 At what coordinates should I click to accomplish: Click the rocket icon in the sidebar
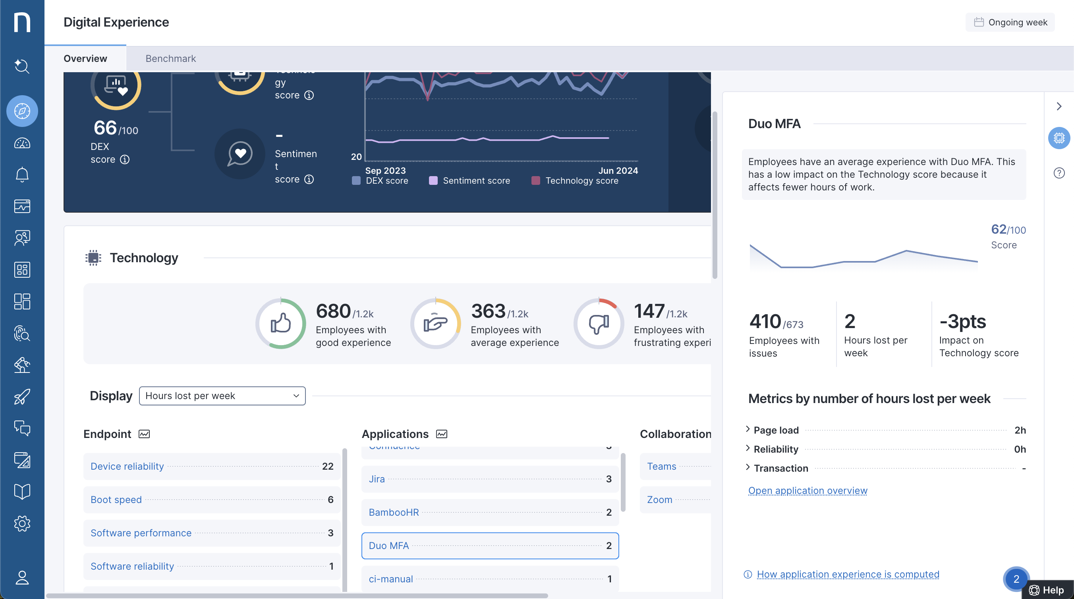coord(22,397)
